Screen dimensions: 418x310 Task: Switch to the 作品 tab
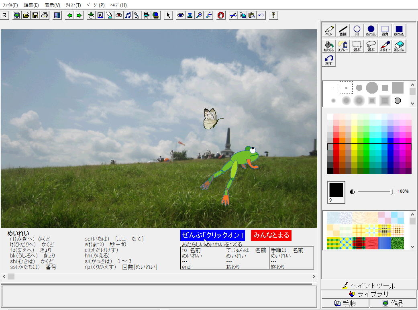pos(393,303)
